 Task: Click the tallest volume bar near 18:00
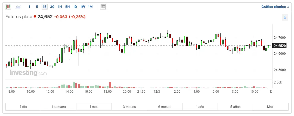110,85
